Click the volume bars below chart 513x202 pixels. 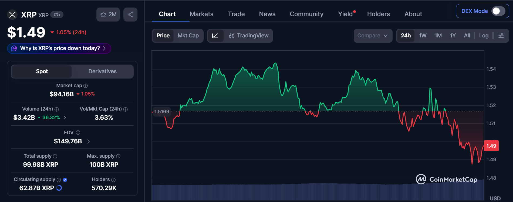[318, 192]
